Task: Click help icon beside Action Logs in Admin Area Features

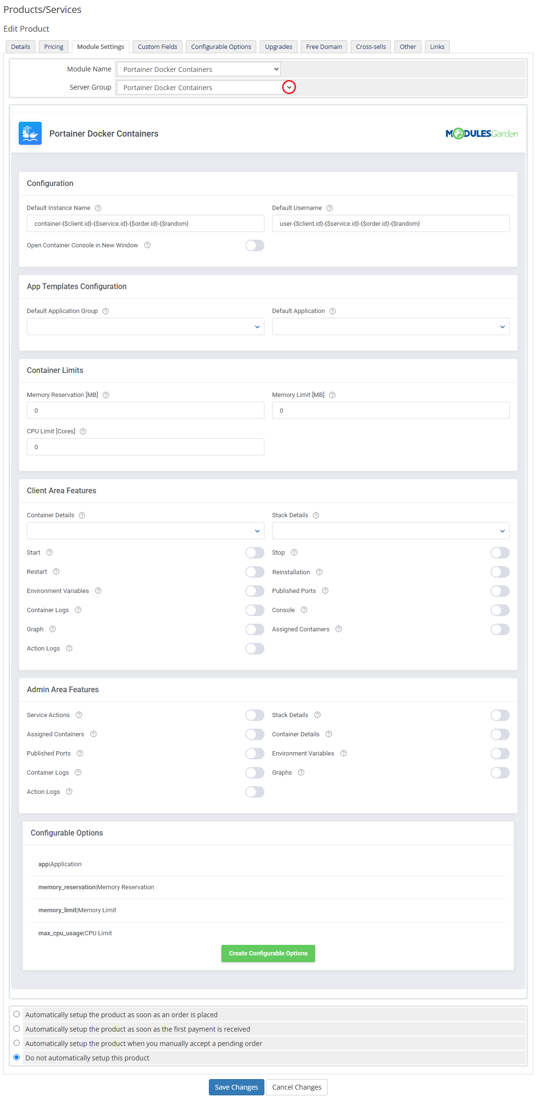Action: tap(69, 791)
